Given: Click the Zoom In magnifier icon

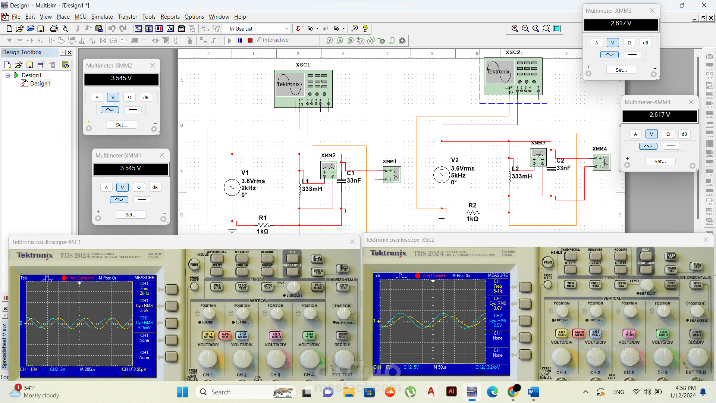Looking at the screenshot, I should coord(515,28).
